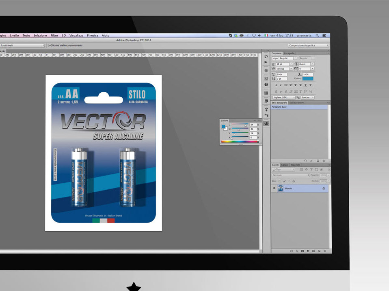Toggle pixel layer filter in Livelli

pos(301,170)
